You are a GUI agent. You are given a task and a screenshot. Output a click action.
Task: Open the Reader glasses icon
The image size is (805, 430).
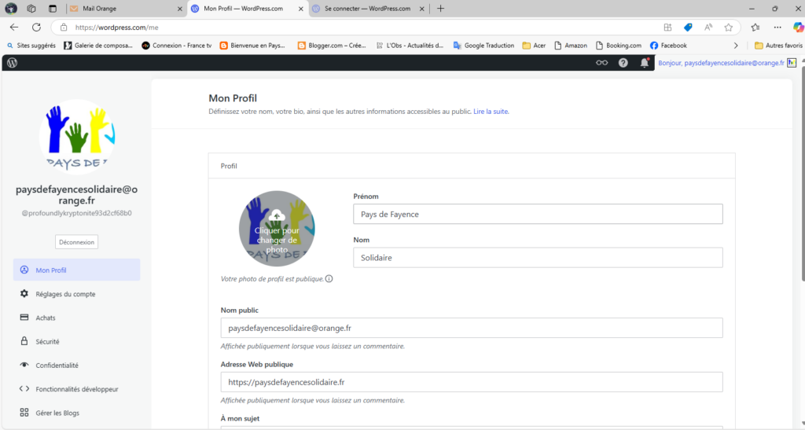click(602, 63)
